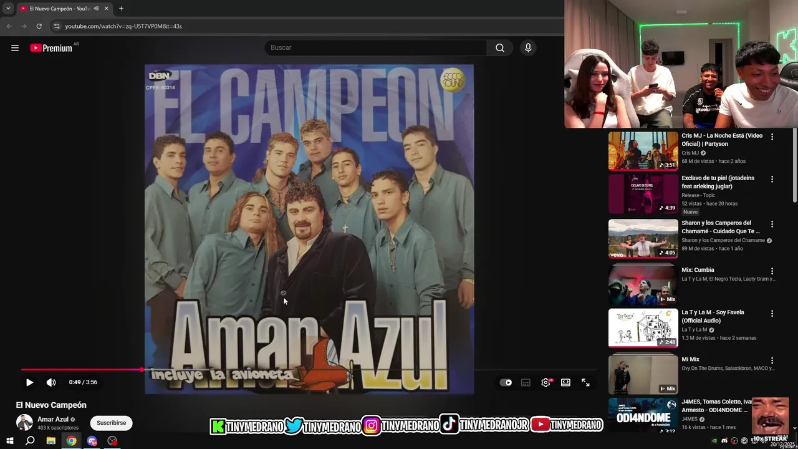The image size is (798, 449).
Task: Open options for Cris MJ video
Action: click(772, 137)
